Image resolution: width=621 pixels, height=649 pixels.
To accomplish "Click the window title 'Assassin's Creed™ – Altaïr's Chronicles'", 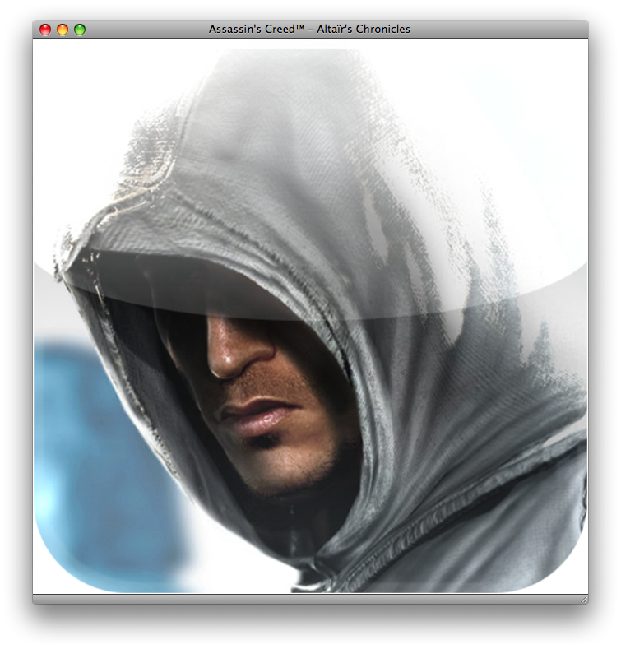I will tap(309, 29).
